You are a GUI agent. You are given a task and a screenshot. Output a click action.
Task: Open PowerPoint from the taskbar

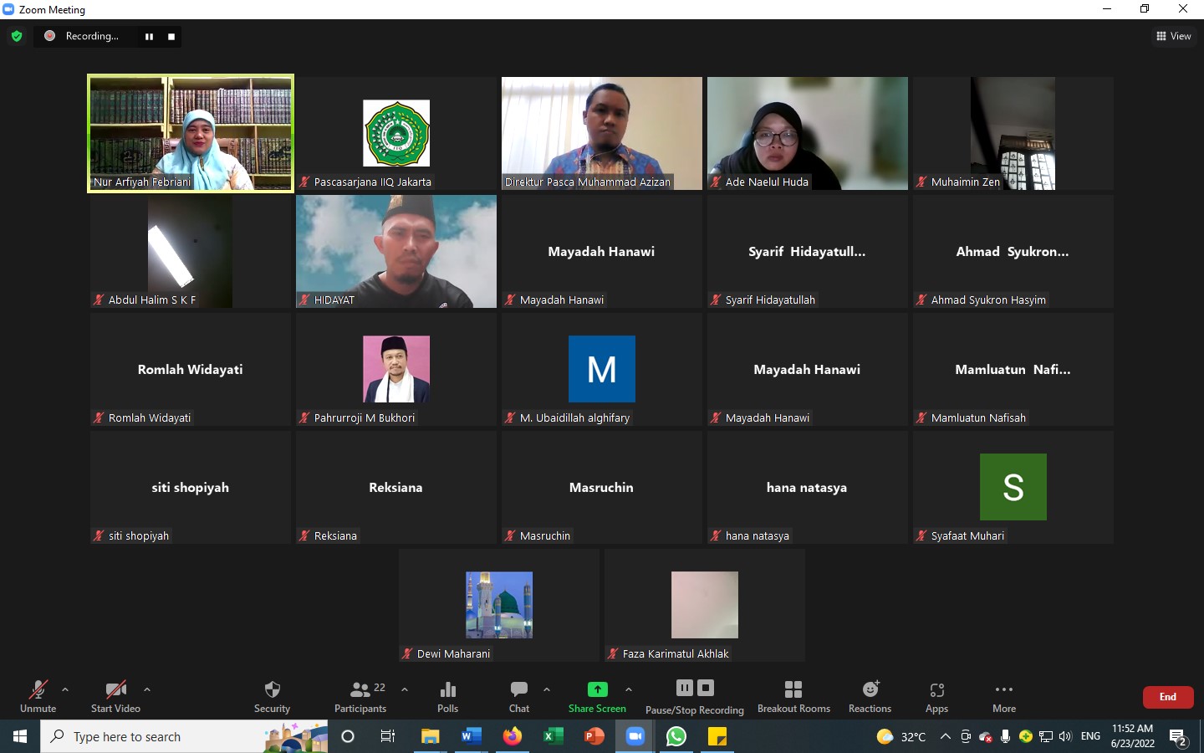[594, 736]
